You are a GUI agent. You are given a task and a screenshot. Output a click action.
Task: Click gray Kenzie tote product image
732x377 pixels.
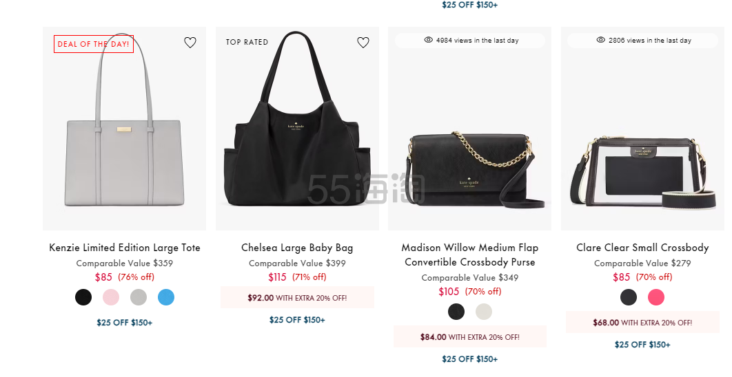point(125,129)
